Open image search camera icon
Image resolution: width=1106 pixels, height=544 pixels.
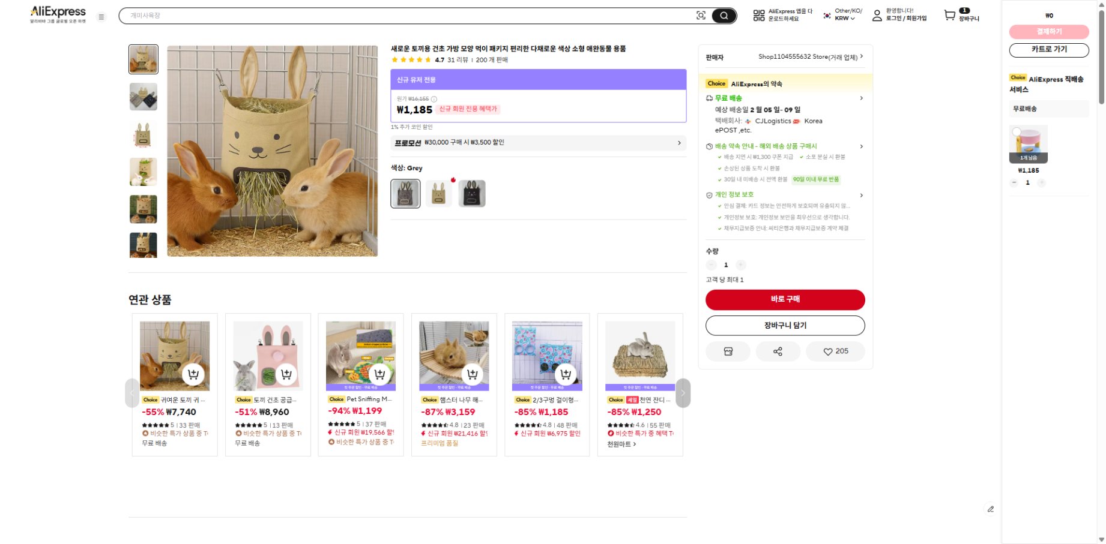[x=701, y=16]
